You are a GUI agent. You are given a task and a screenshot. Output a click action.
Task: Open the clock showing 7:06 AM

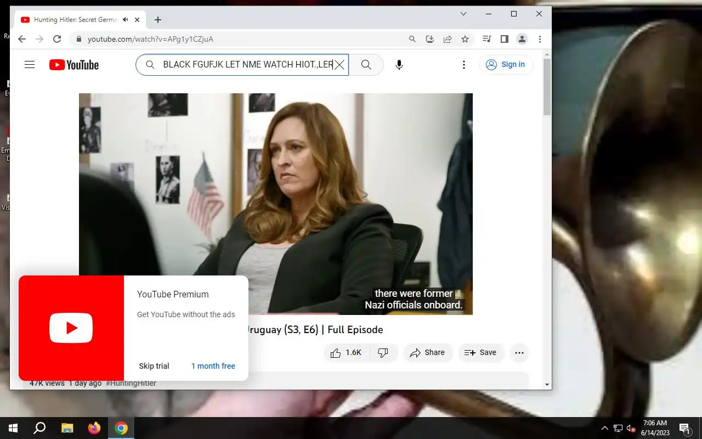click(655, 428)
